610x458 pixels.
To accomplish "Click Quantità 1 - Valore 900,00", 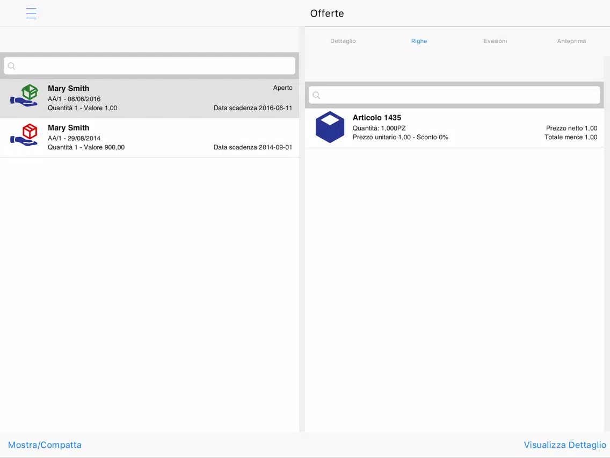I will [86, 147].
